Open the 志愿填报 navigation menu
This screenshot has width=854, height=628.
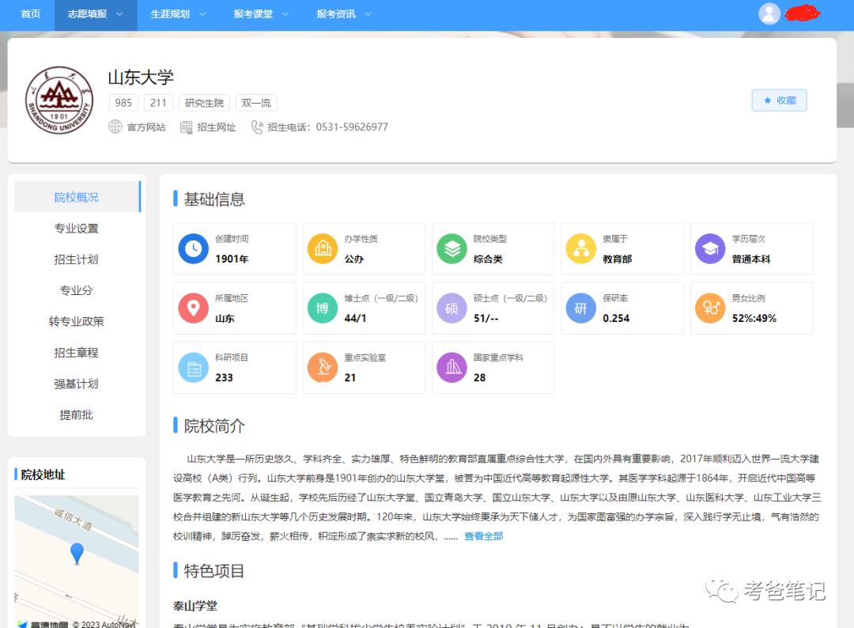coord(96,14)
